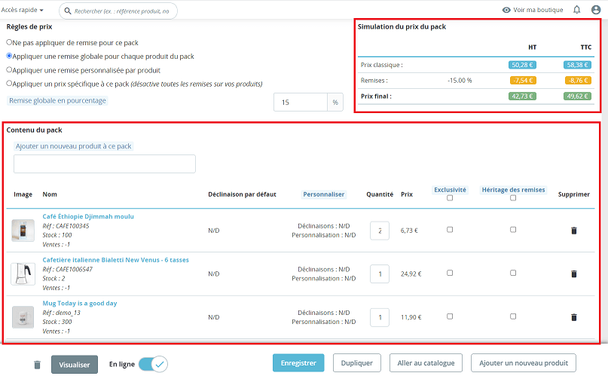Image resolution: width=608 pixels, height=376 pixels.
Task: Select 'Ne pas appliquer de remise' option
Action: click(9, 43)
